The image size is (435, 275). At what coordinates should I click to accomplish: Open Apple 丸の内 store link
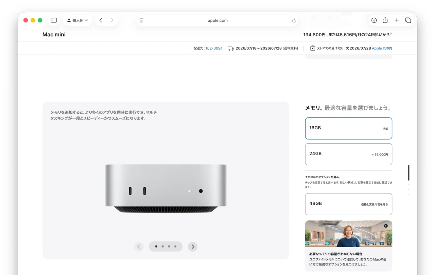pos(382,48)
